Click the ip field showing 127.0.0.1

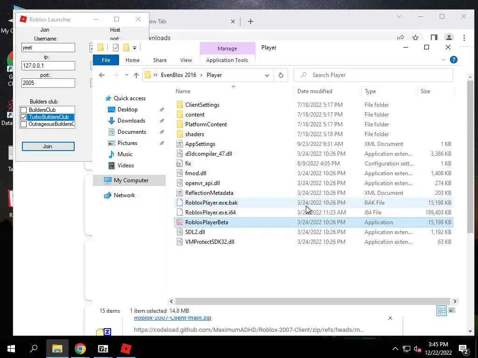click(48, 66)
